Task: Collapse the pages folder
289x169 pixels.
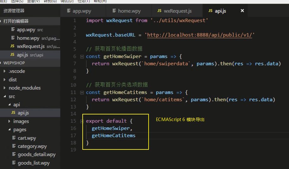Action: (x=9, y=130)
